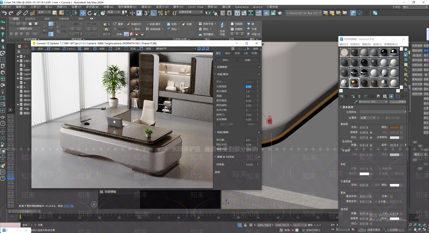
Task: Open the named selection sets dropdown
Action: pos(191,12)
